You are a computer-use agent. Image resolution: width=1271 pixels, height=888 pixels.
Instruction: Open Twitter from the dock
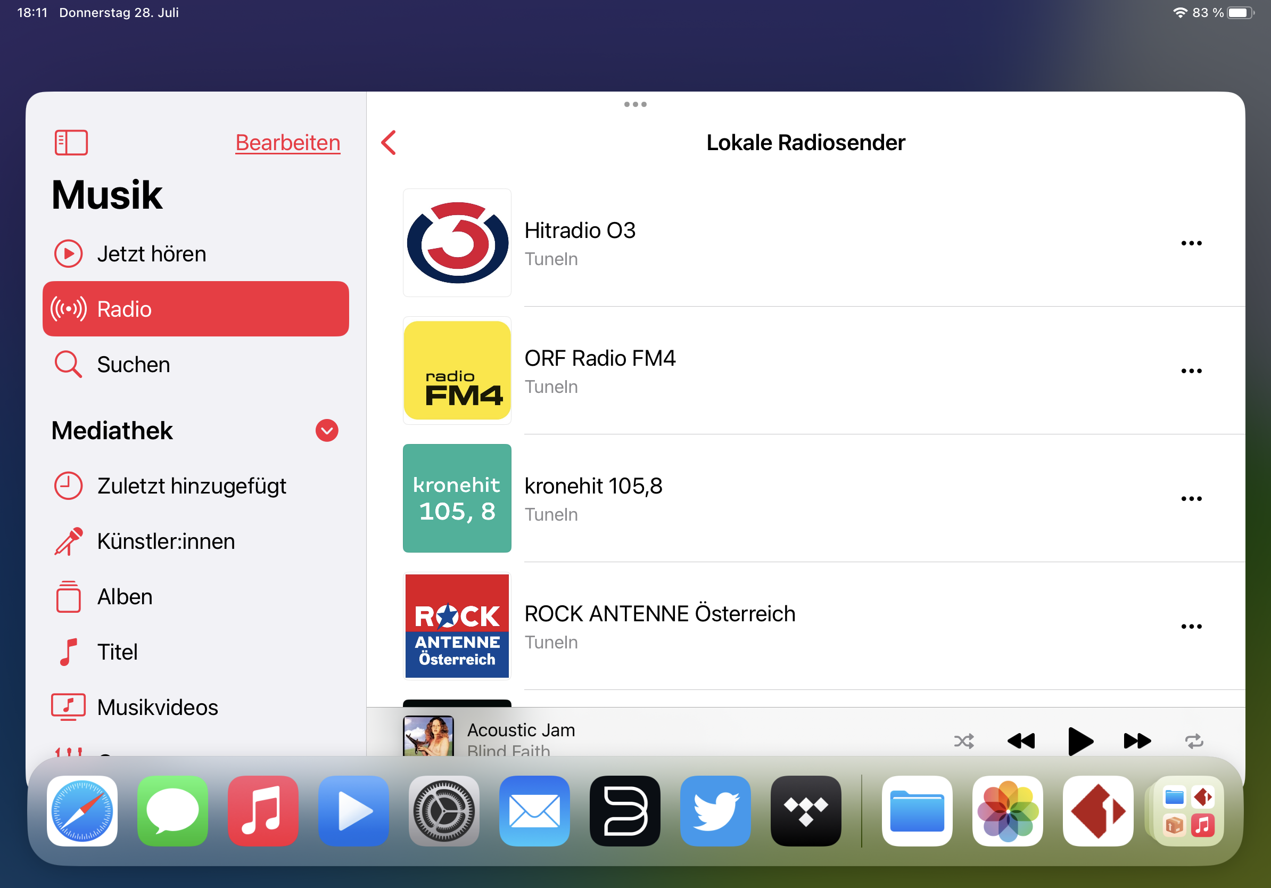(715, 810)
